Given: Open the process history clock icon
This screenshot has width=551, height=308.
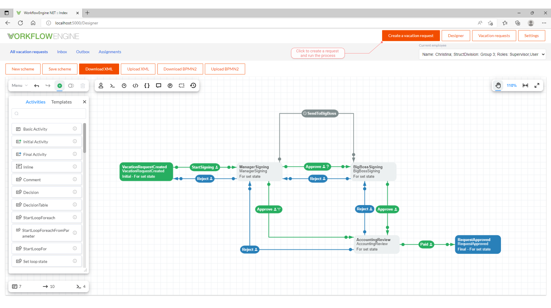Looking at the screenshot, I should tap(193, 85).
